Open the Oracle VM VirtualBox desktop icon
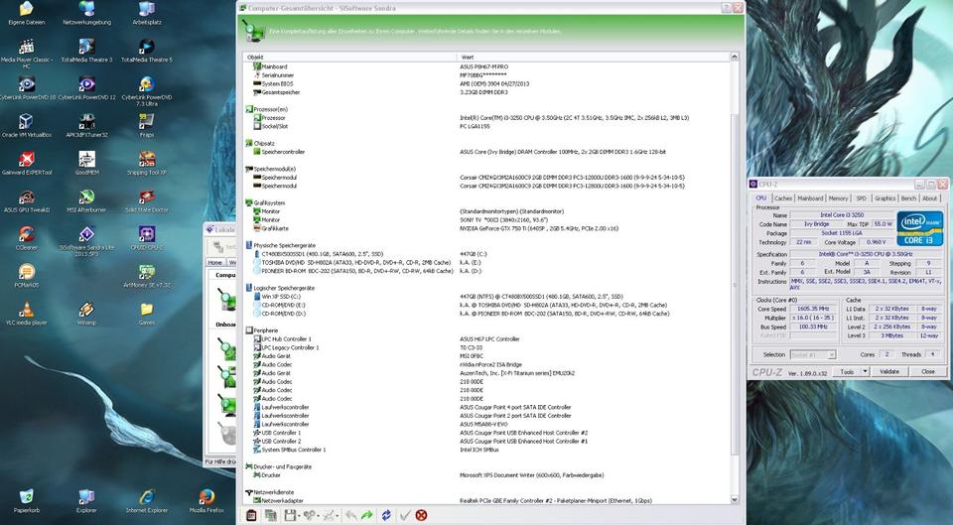 (x=26, y=121)
